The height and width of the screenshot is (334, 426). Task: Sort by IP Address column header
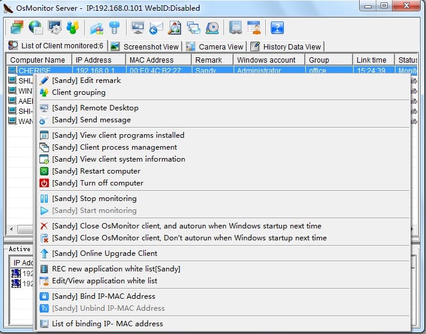coord(99,60)
